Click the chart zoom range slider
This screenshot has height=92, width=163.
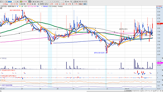point(136,91)
